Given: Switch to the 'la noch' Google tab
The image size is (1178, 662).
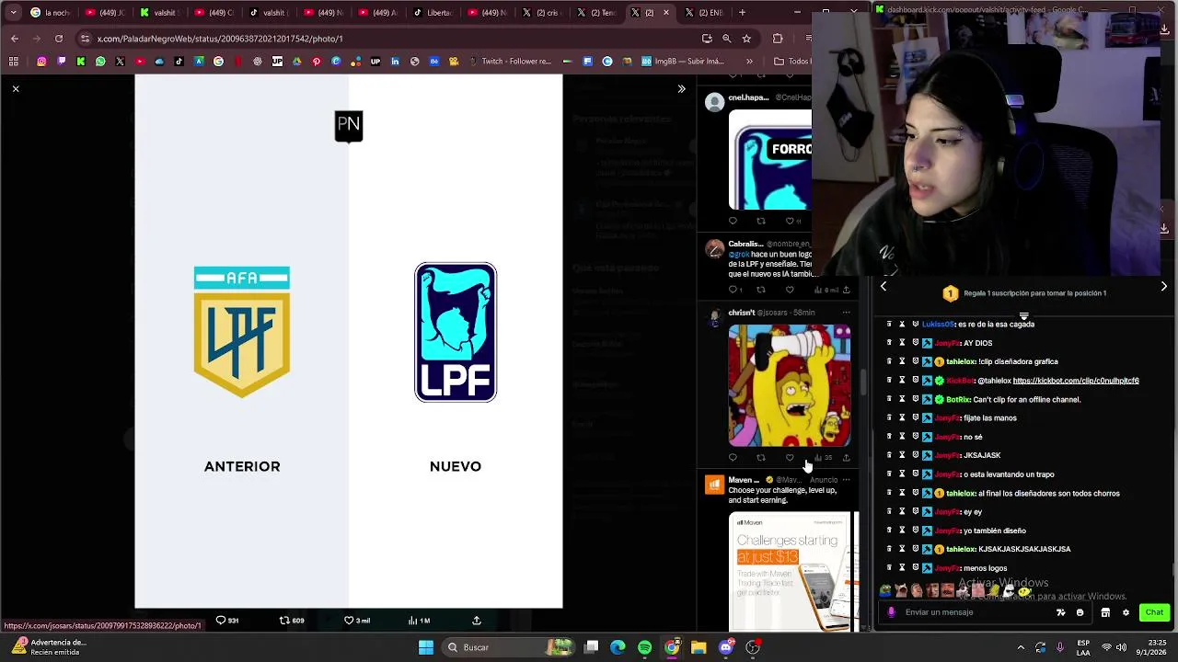Looking at the screenshot, I should [x=51, y=13].
